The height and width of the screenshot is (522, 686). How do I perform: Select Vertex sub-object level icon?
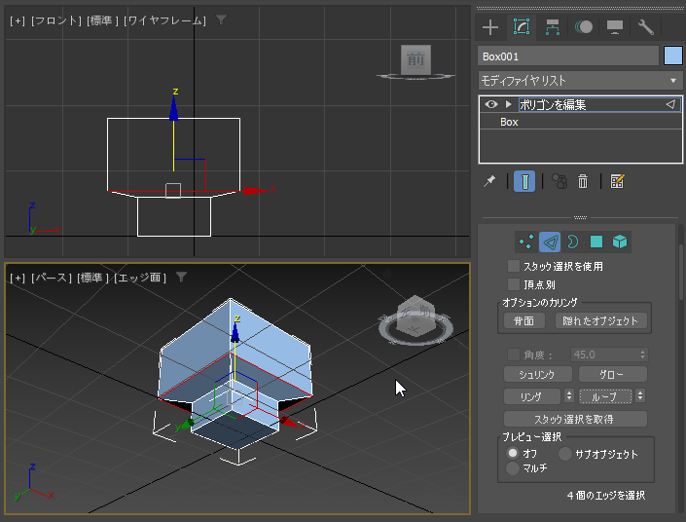(x=525, y=242)
